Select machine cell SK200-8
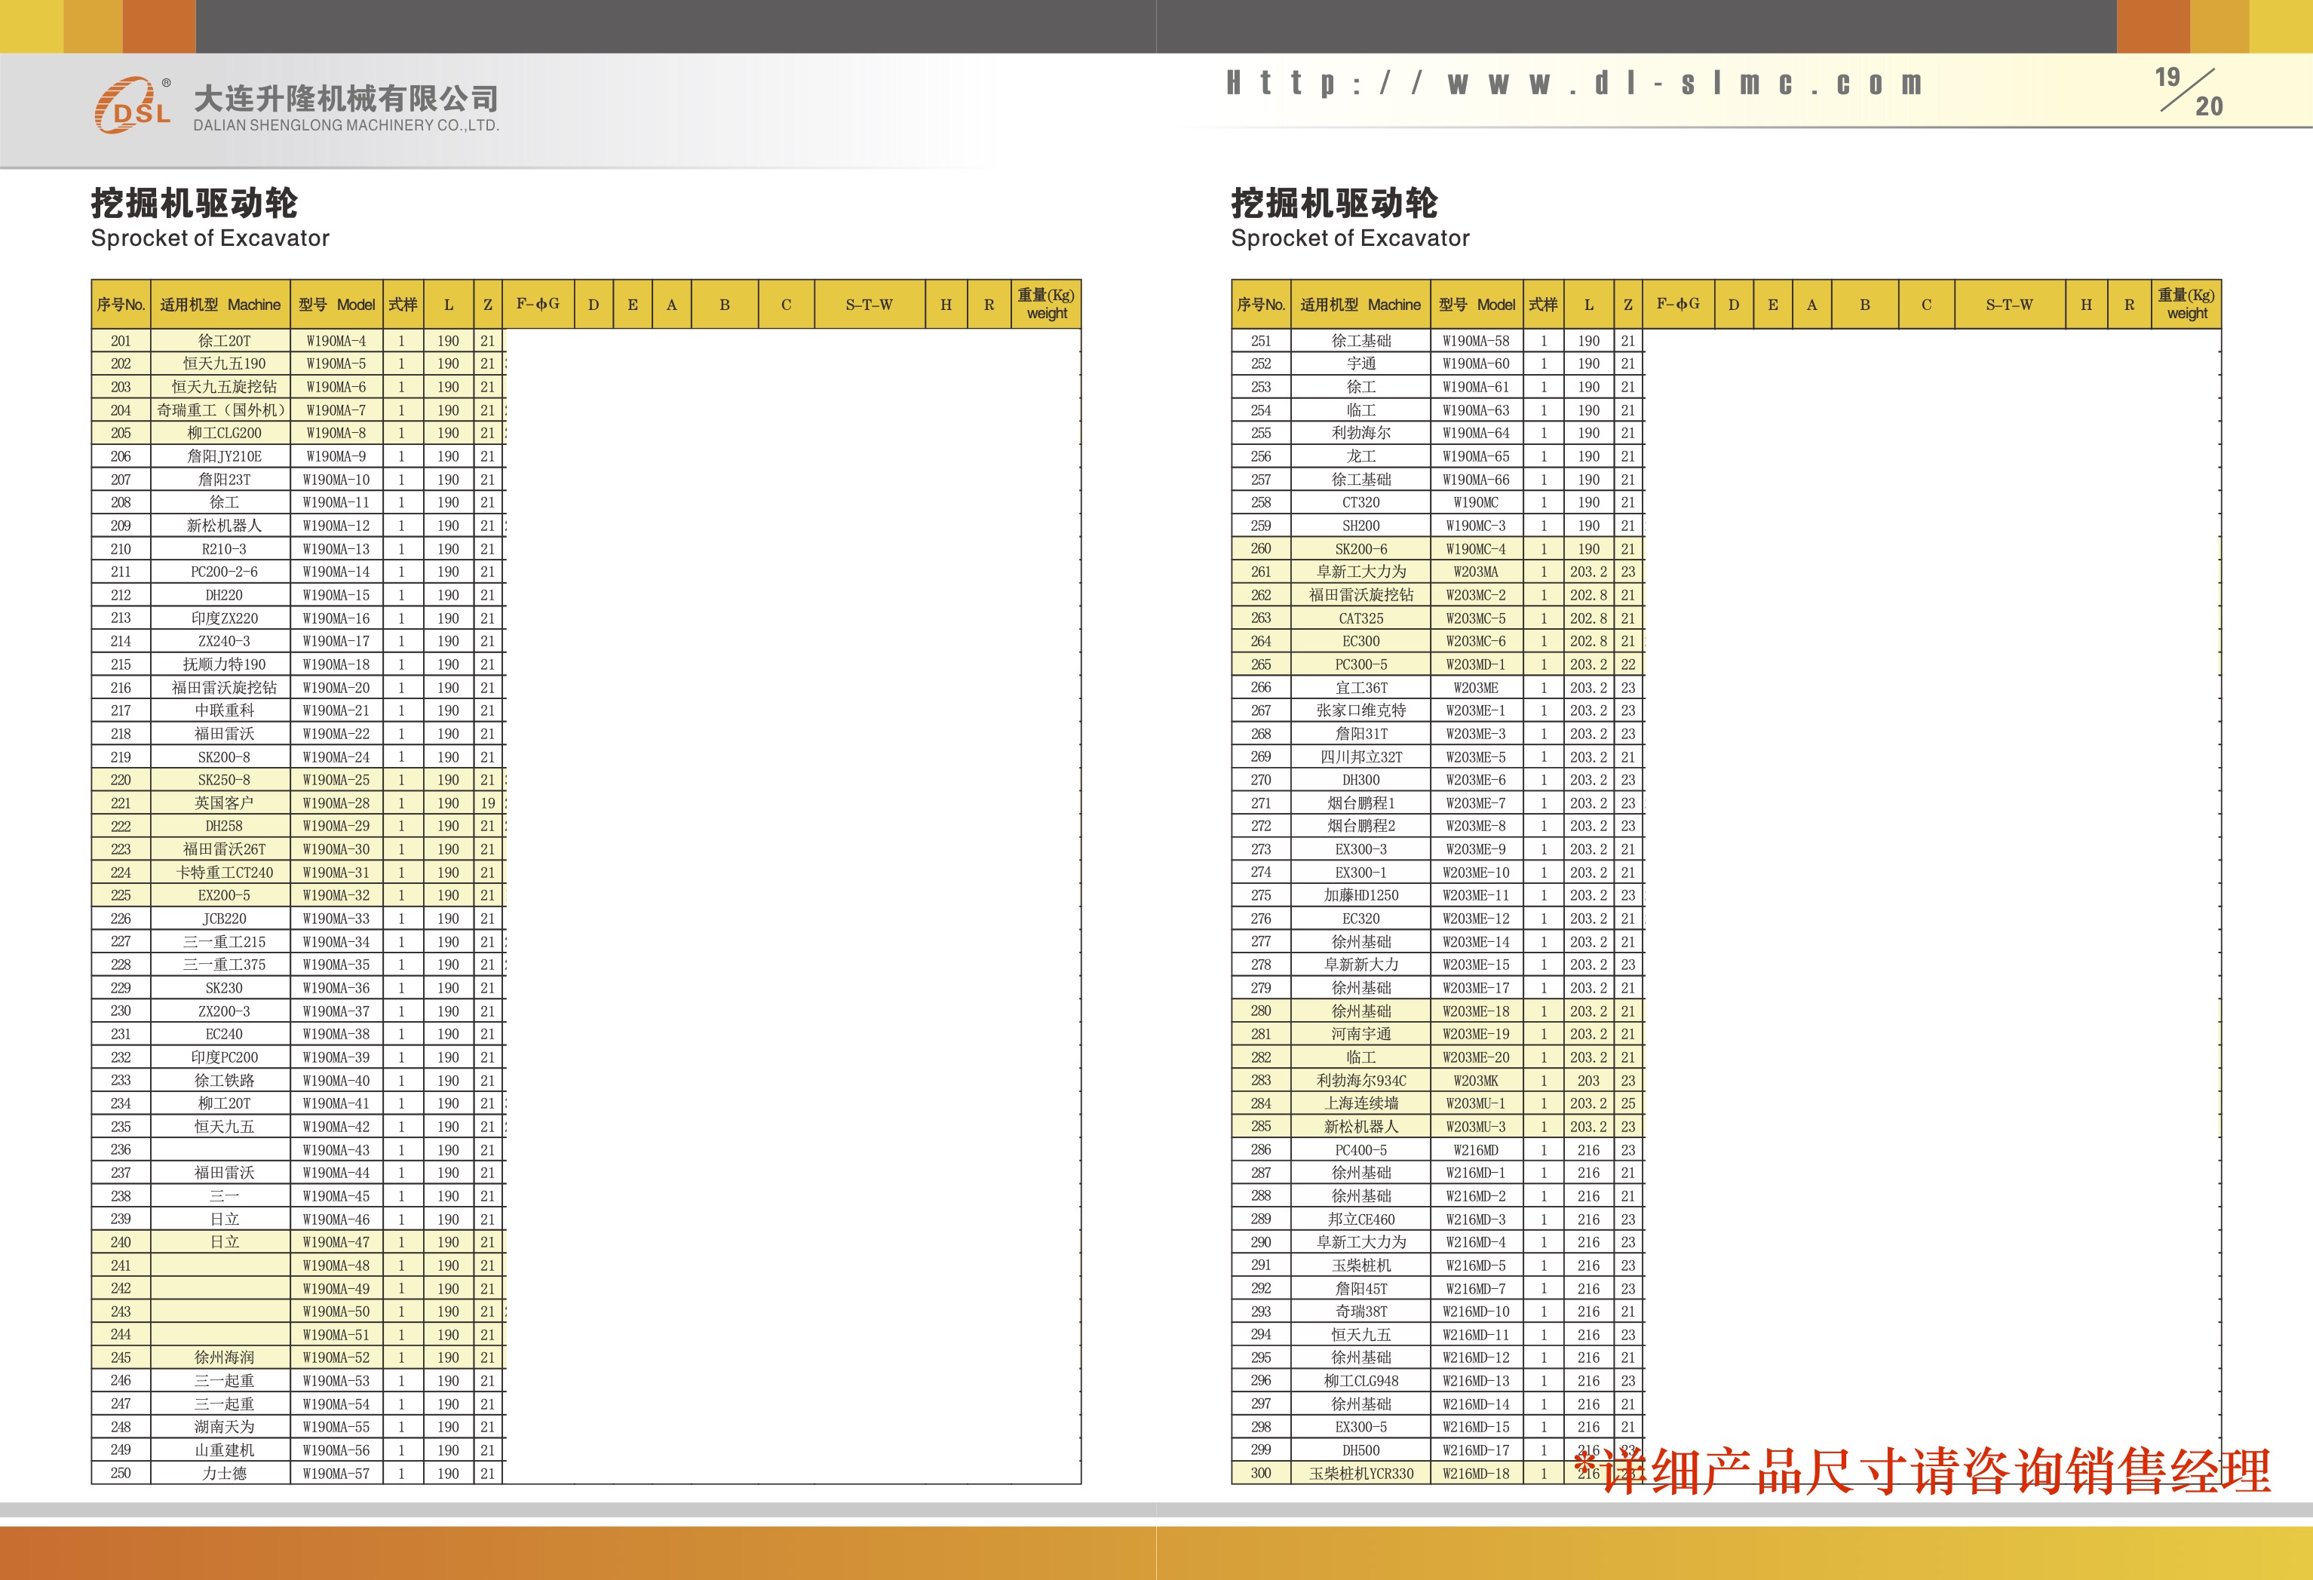 pyautogui.click(x=221, y=756)
